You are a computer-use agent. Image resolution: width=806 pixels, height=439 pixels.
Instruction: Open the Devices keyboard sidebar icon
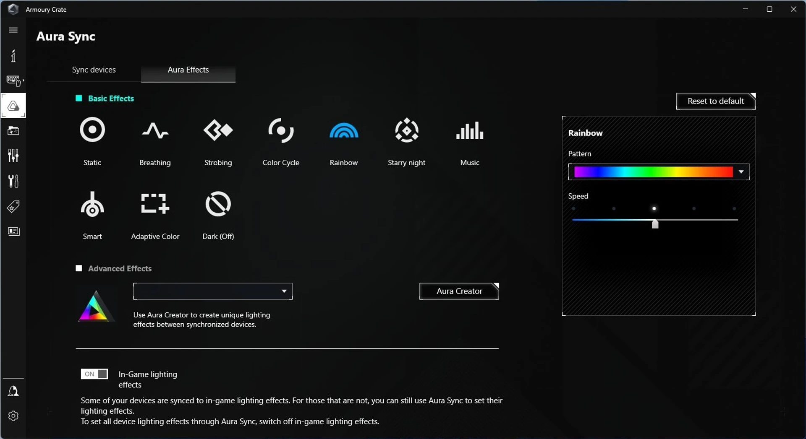[x=14, y=80]
